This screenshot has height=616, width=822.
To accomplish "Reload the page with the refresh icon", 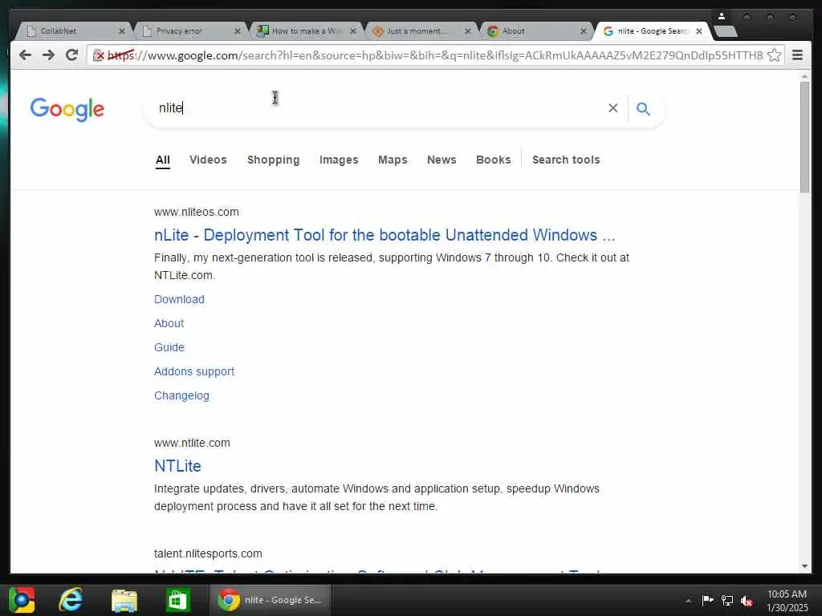I will 71,55.
